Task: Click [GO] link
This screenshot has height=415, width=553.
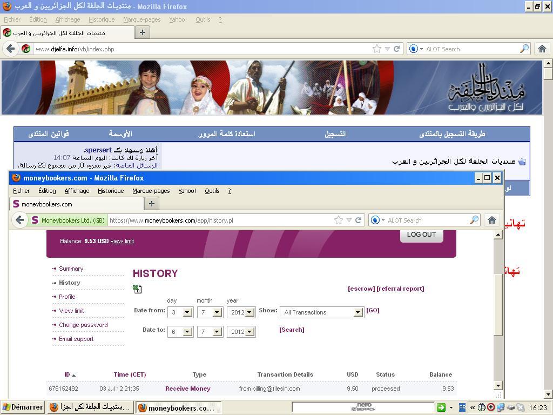Action: click(373, 310)
